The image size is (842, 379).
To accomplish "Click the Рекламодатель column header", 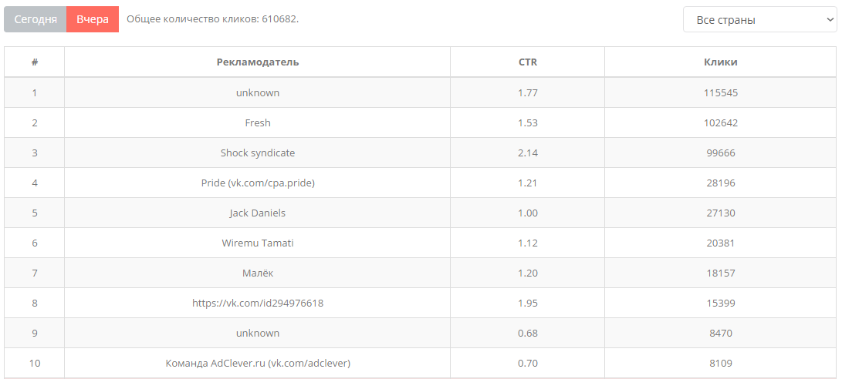I will 258,62.
